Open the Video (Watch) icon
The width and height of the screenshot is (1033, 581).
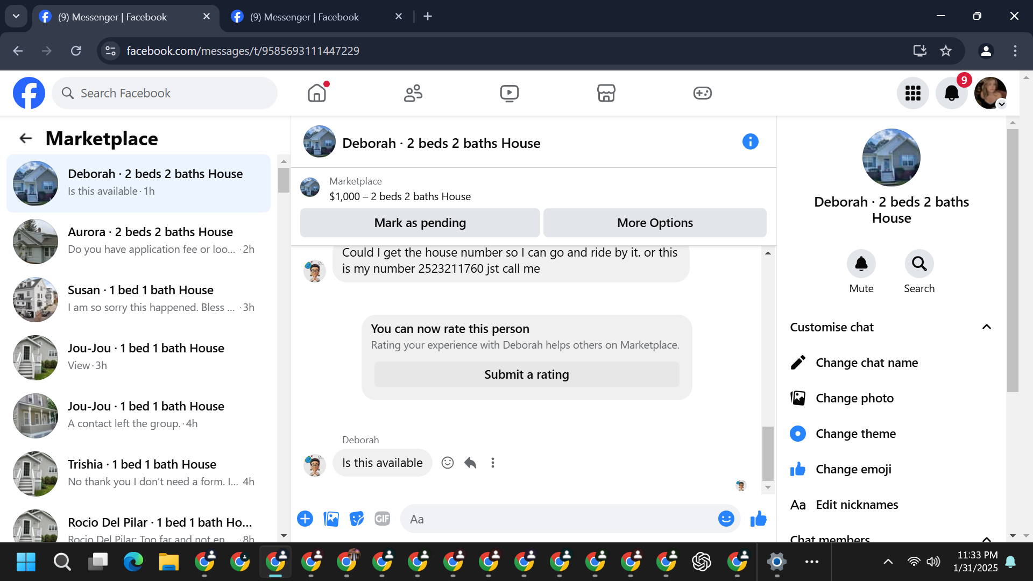(x=510, y=93)
